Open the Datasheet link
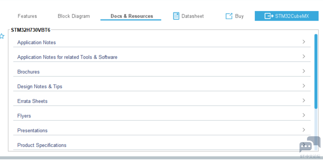The width and height of the screenshot is (323, 161). click(192, 16)
